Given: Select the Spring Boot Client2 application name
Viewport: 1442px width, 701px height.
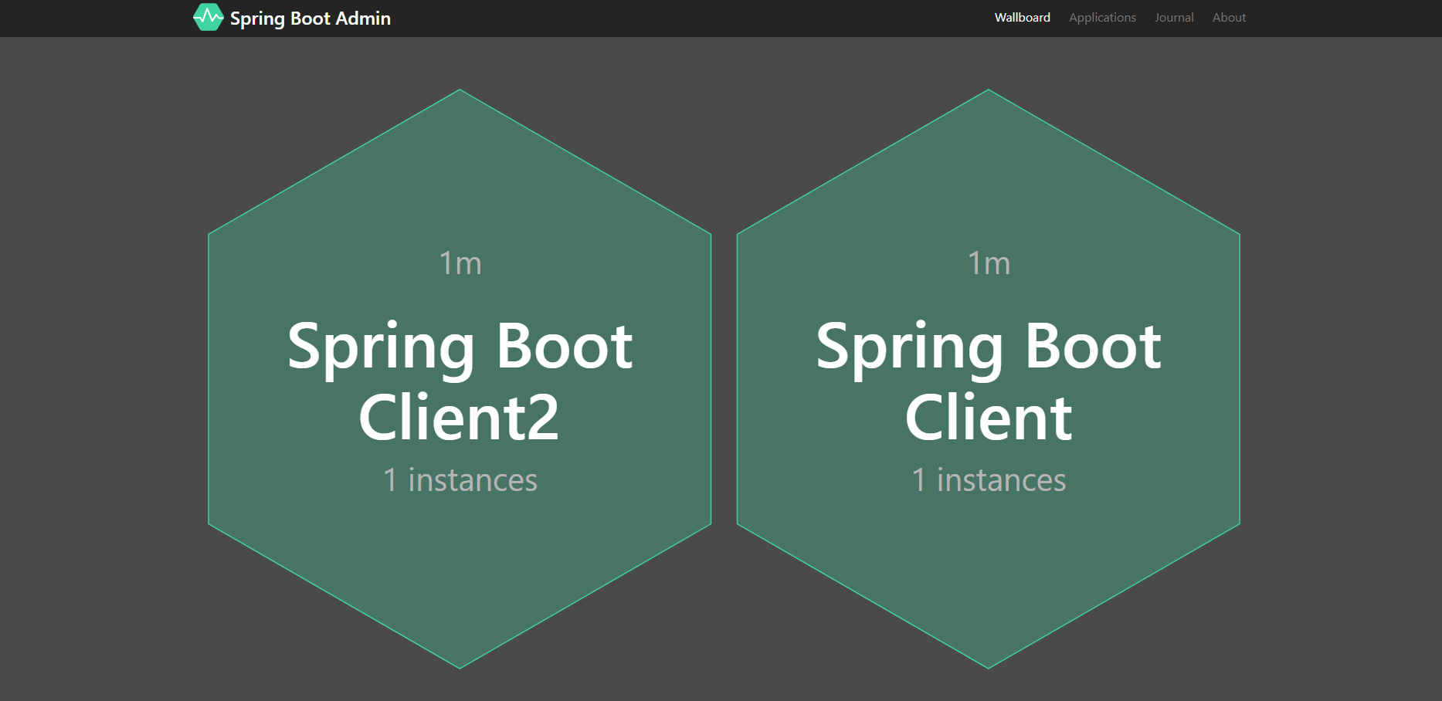Looking at the screenshot, I should pos(460,378).
